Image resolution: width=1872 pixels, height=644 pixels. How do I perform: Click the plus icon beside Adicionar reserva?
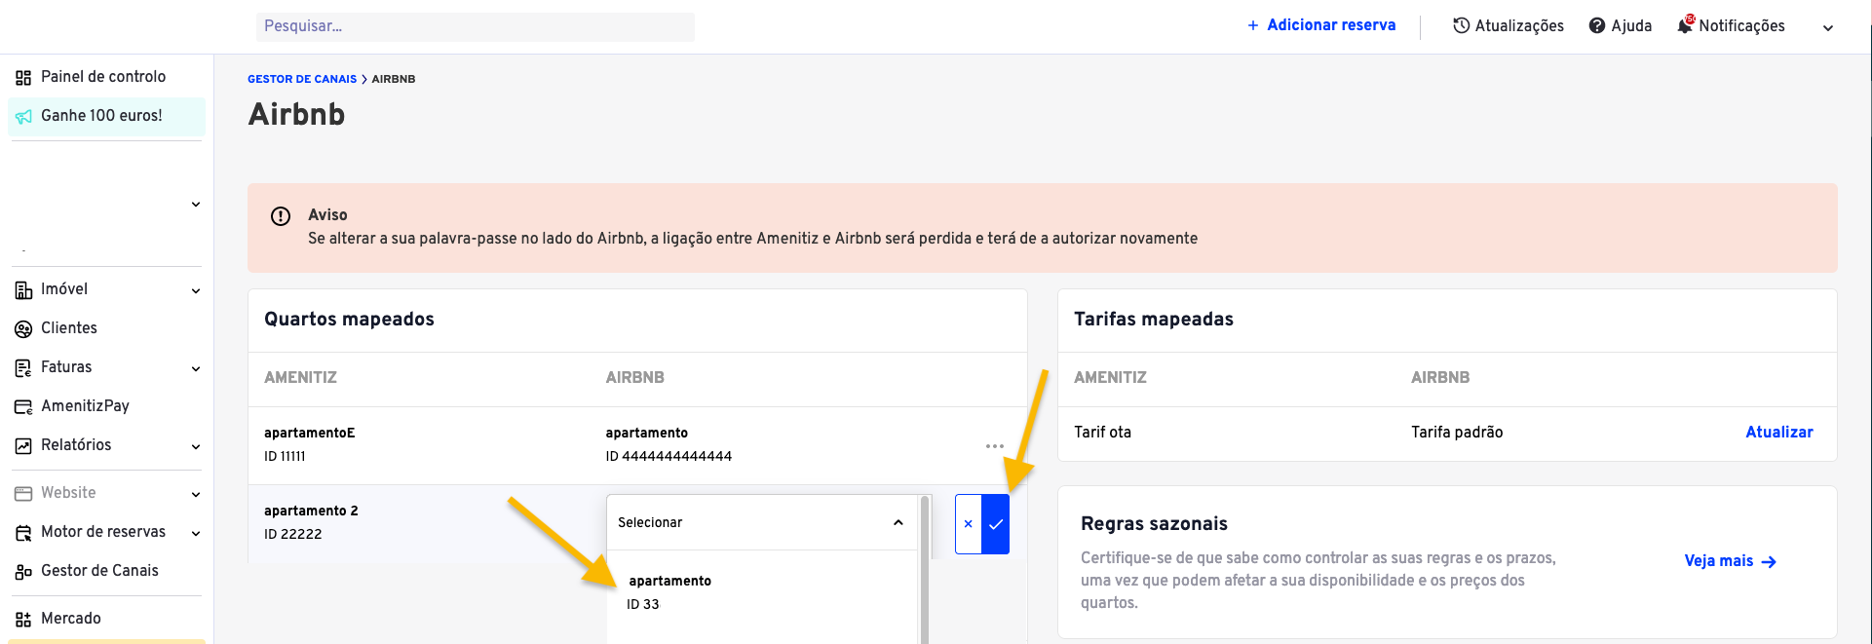(1253, 25)
